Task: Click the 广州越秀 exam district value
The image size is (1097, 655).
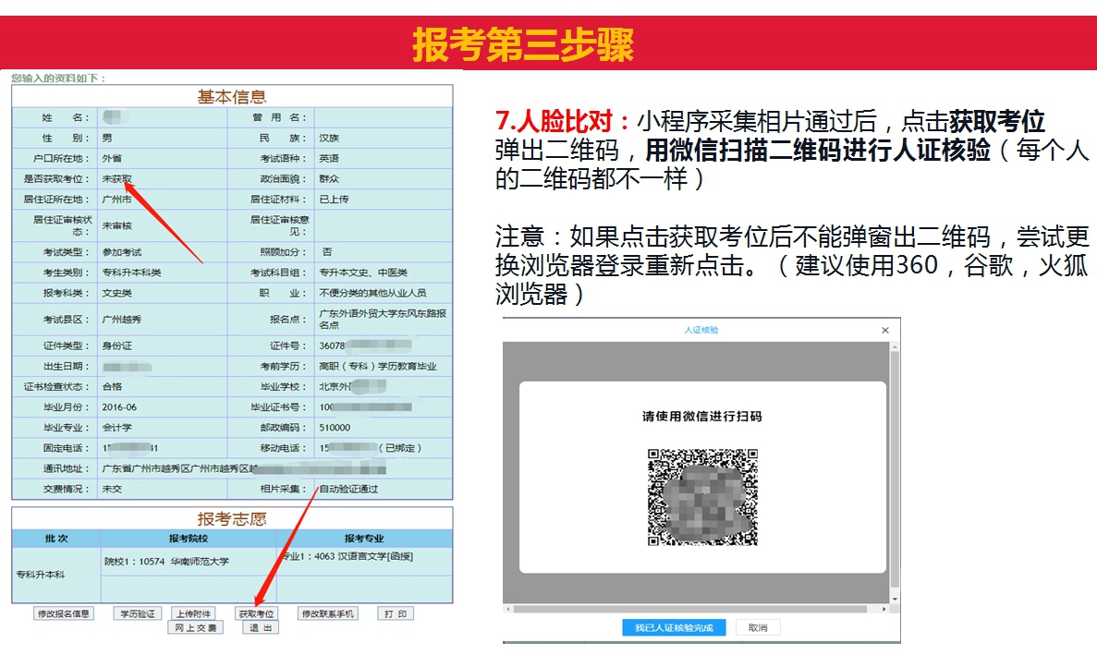Action: 122,320
